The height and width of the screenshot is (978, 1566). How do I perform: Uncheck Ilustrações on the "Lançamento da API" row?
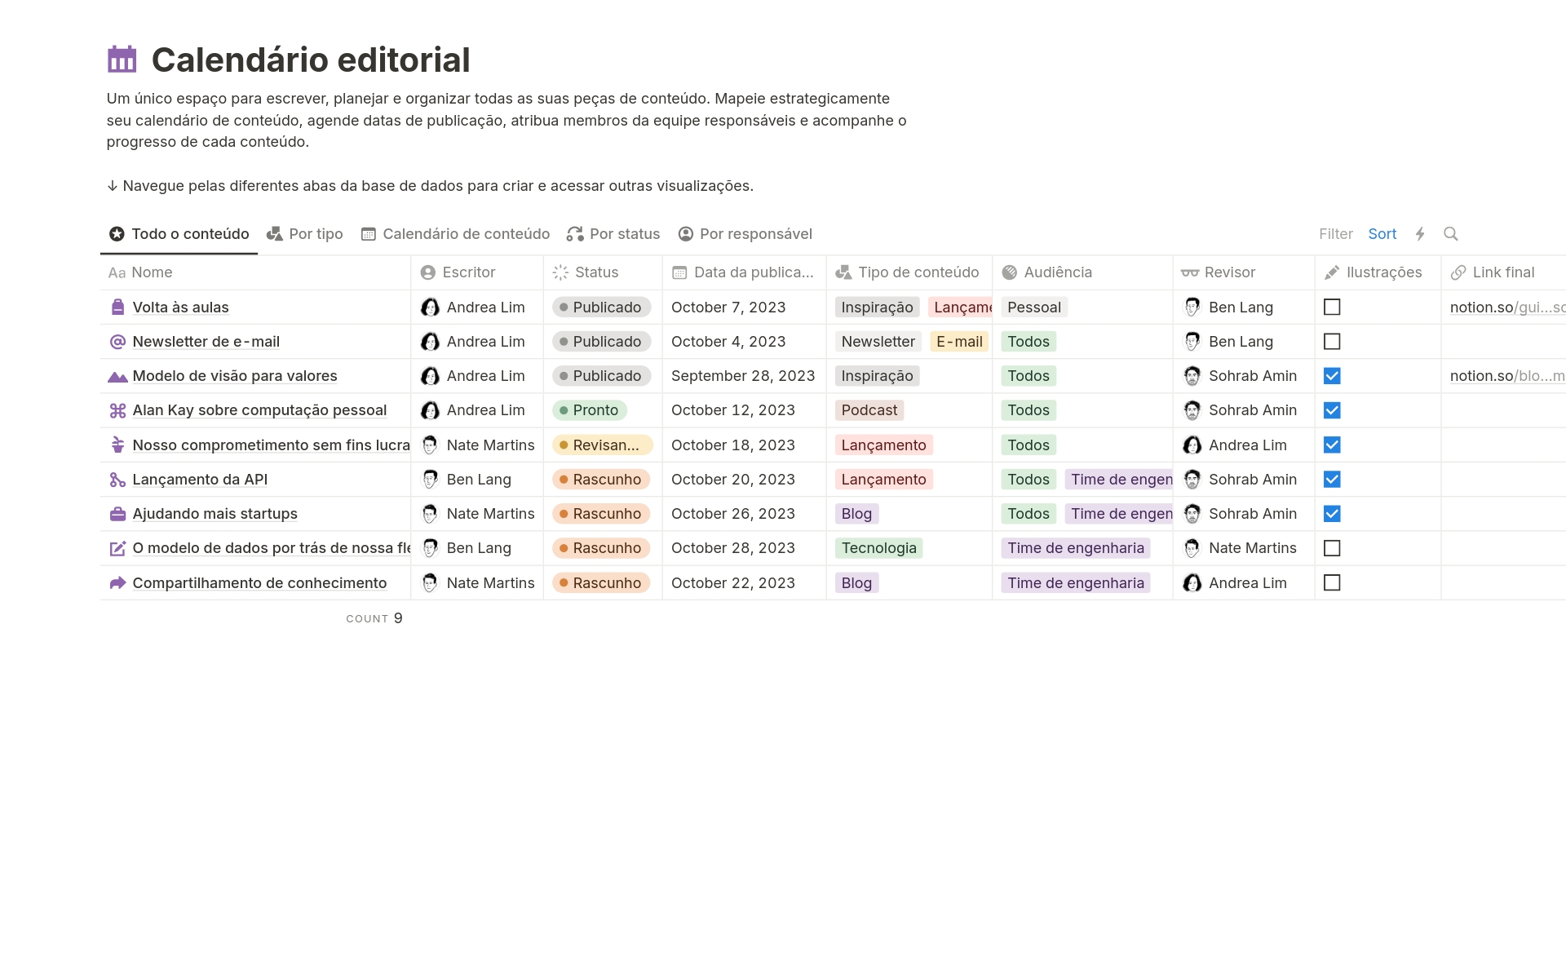tap(1333, 479)
